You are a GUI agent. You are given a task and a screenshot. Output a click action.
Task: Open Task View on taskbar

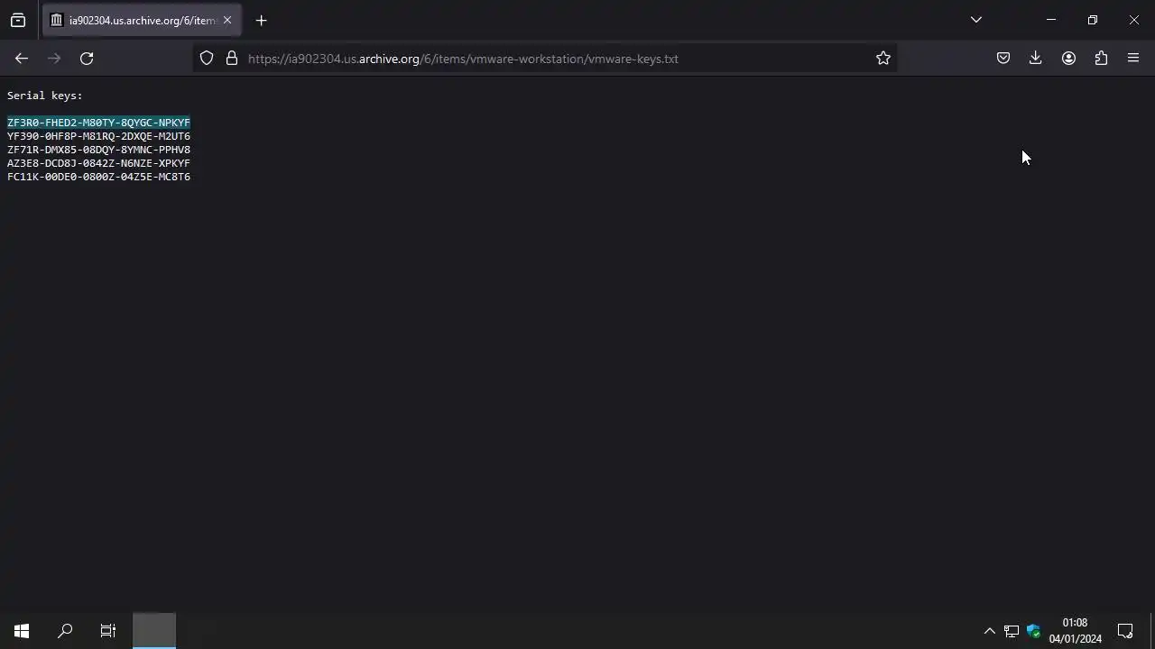coord(108,631)
